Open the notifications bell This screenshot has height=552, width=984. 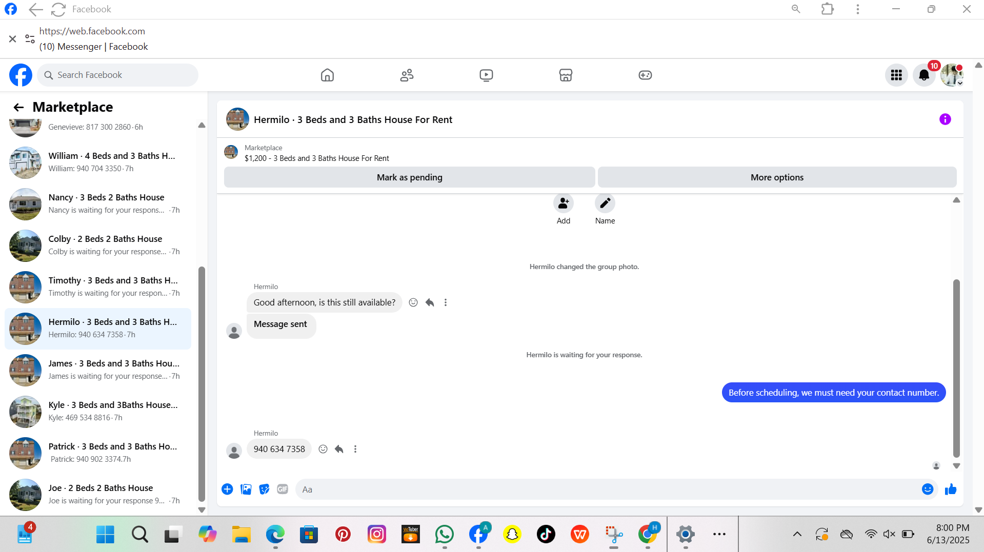click(924, 75)
